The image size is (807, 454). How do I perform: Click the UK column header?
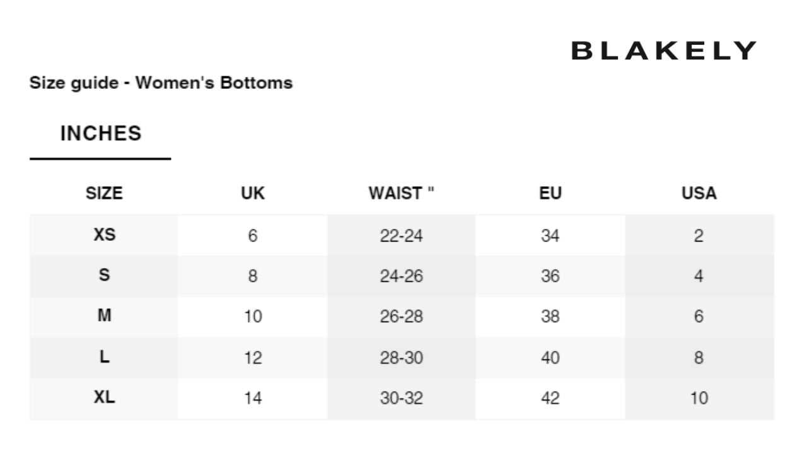[253, 193]
